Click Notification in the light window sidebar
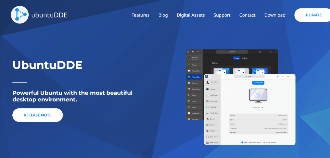This screenshot has width=330, height=158. click(x=212, y=113)
